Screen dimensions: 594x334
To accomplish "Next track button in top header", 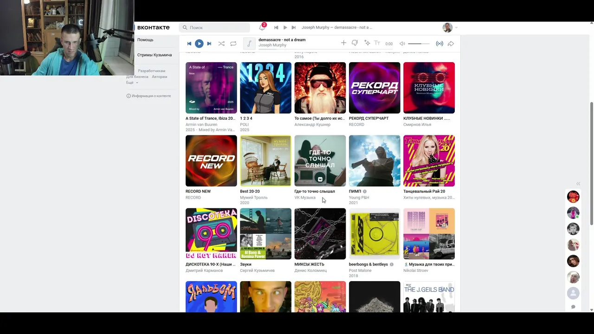I will tap(293, 27).
